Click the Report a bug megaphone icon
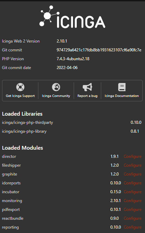 click(x=87, y=87)
